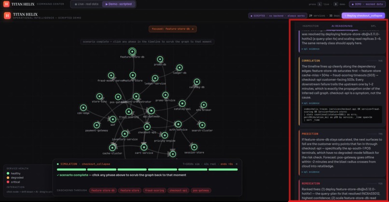The height and width of the screenshot is (202, 389).
Task: Select the ledger-db node
Action: (180, 67)
